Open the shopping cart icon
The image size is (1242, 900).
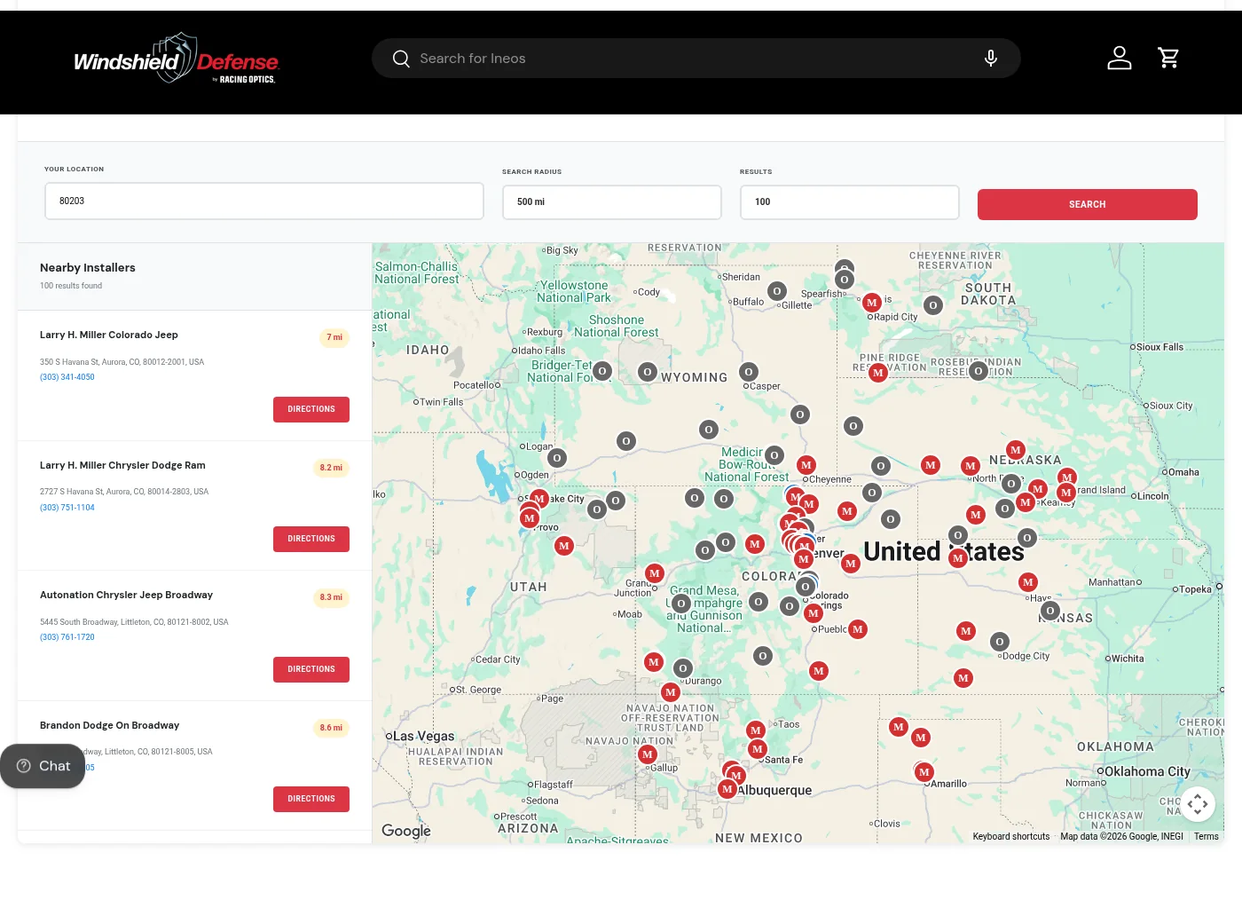tap(1168, 58)
